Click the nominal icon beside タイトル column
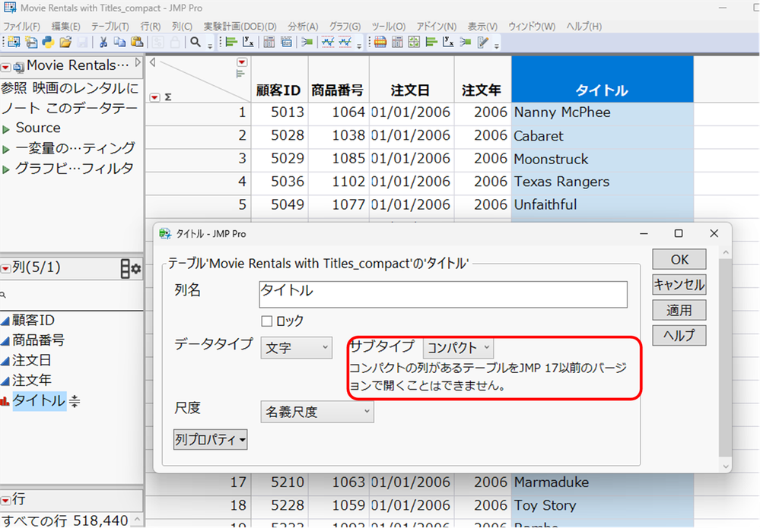Screen dimensions: 760x528 pos(5,401)
